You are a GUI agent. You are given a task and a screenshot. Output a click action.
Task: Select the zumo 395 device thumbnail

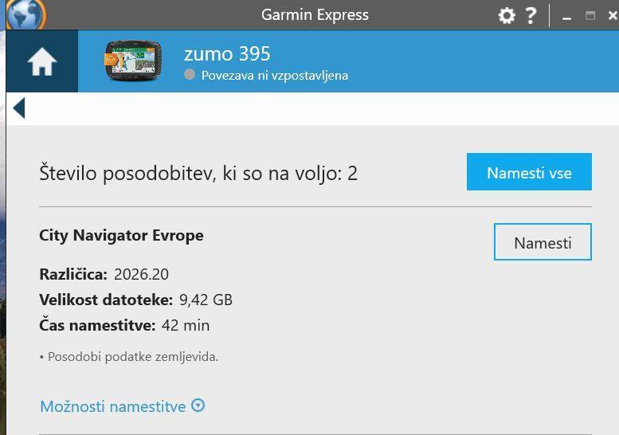pyautogui.click(x=132, y=61)
